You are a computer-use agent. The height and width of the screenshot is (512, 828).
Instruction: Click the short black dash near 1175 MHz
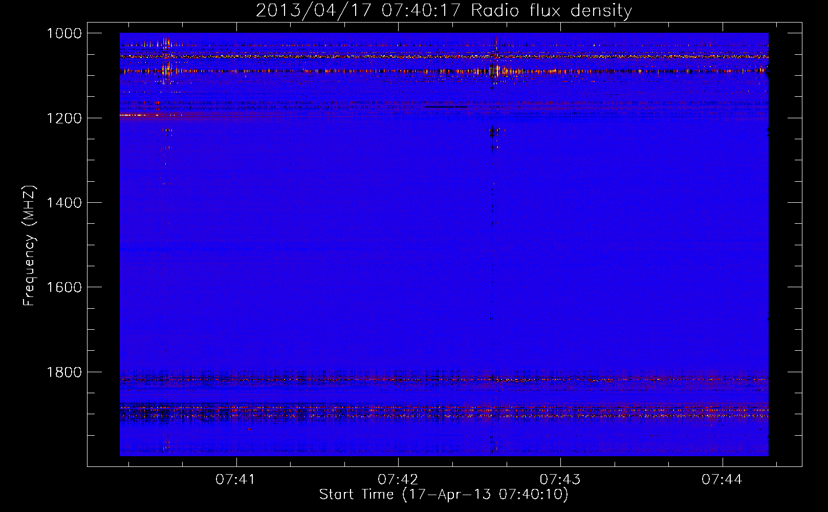[x=446, y=107]
